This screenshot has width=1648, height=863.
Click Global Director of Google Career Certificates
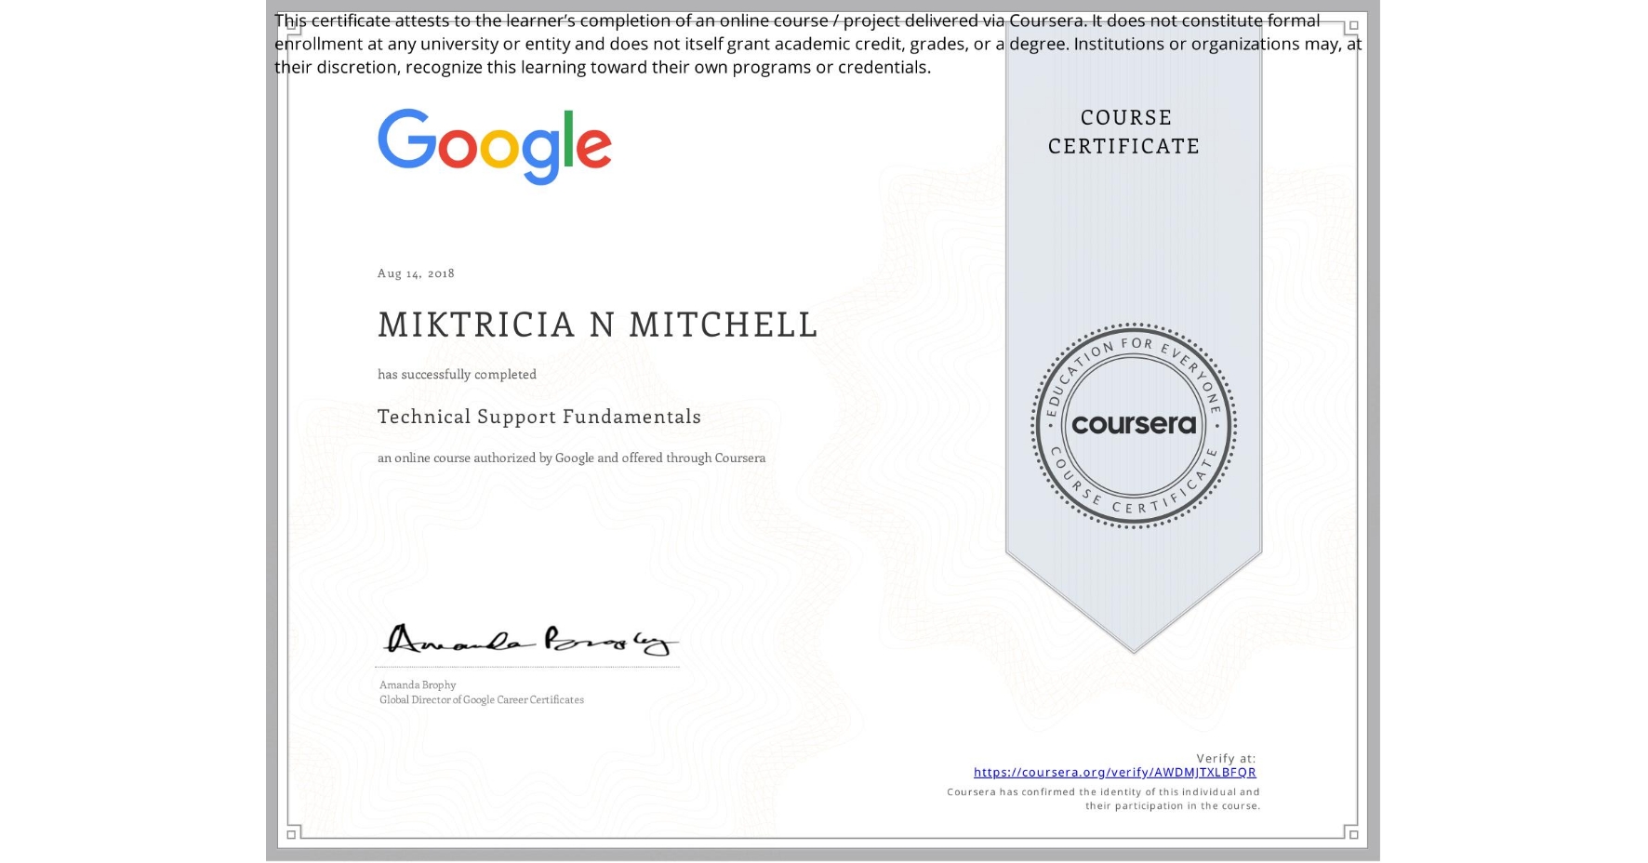482,699
